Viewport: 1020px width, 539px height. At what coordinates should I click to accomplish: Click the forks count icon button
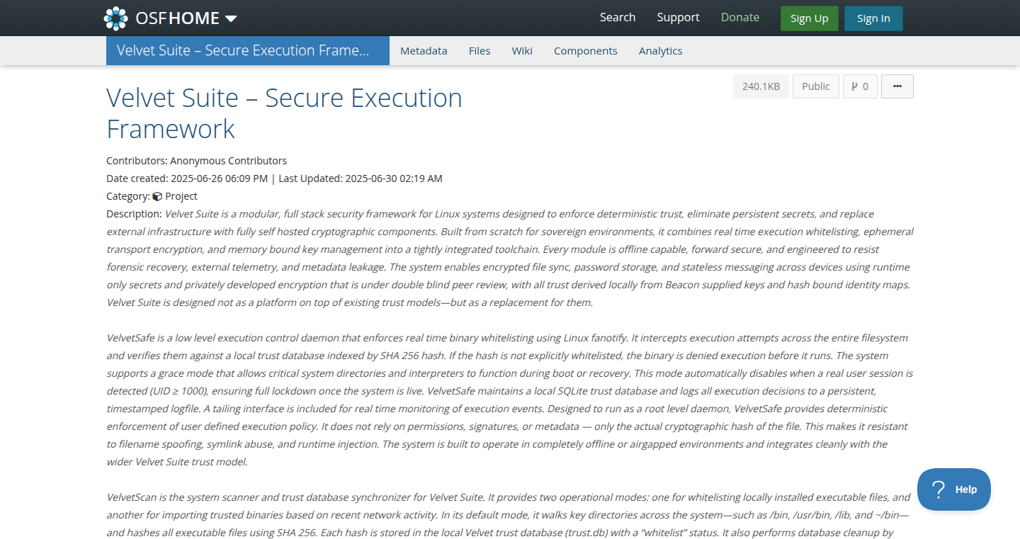coord(860,86)
